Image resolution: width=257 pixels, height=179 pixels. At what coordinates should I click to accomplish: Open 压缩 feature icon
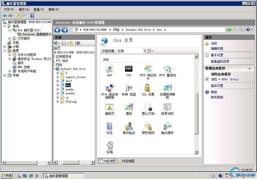tap(109, 148)
